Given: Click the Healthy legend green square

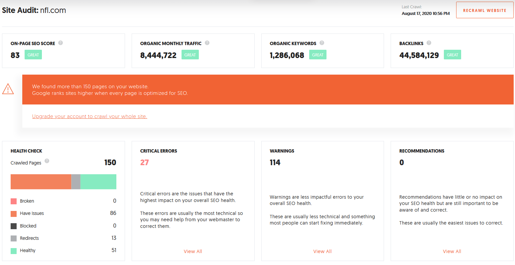Looking at the screenshot, I should point(14,251).
